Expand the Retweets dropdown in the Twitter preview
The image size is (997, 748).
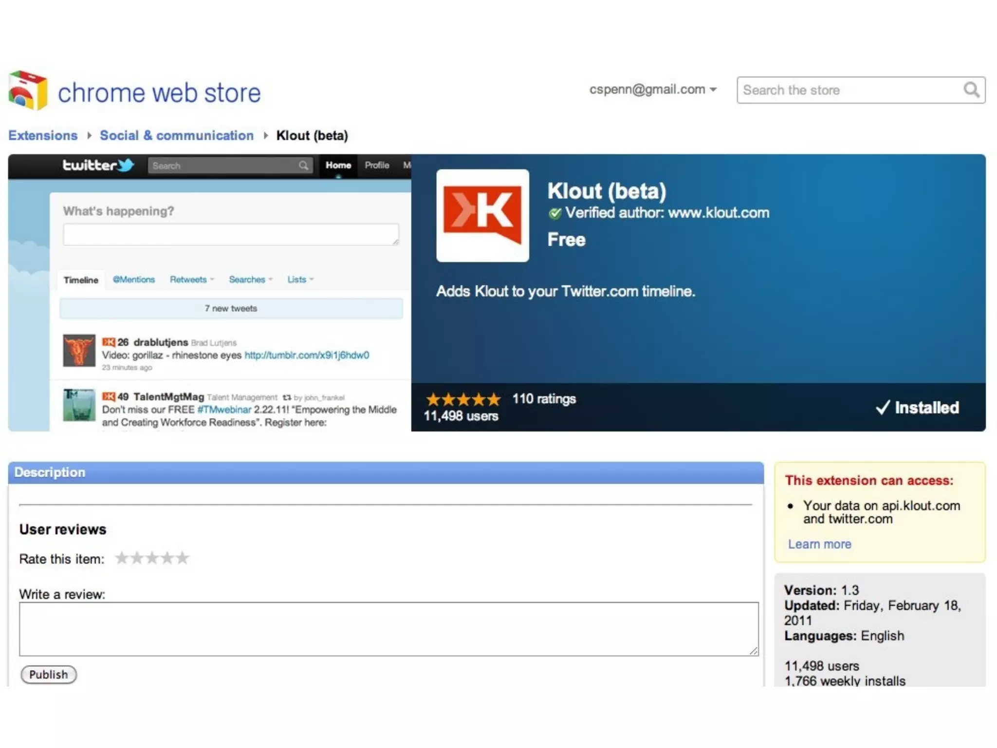(x=192, y=280)
